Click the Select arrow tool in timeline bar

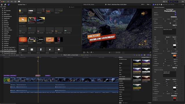click(21, 55)
